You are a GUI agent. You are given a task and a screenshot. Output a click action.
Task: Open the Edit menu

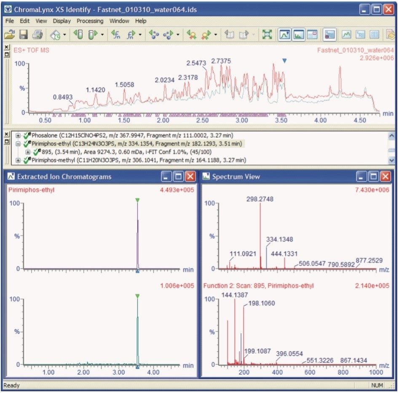coord(25,21)
